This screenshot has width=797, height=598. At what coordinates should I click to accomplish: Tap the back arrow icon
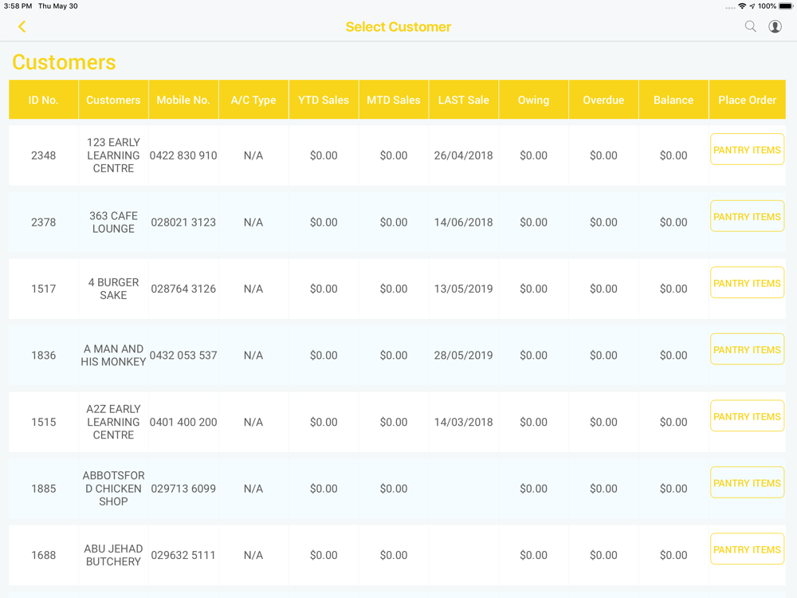click(x=22, y=27)
